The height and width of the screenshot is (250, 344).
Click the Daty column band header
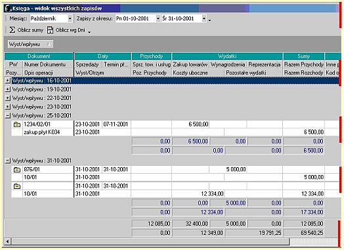pyautogui.click(x=103, y=57)
